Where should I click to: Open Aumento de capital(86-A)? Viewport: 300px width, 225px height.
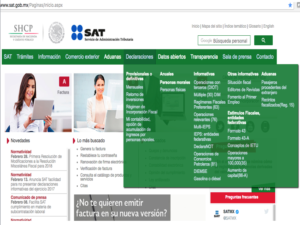tap(237, 173)
